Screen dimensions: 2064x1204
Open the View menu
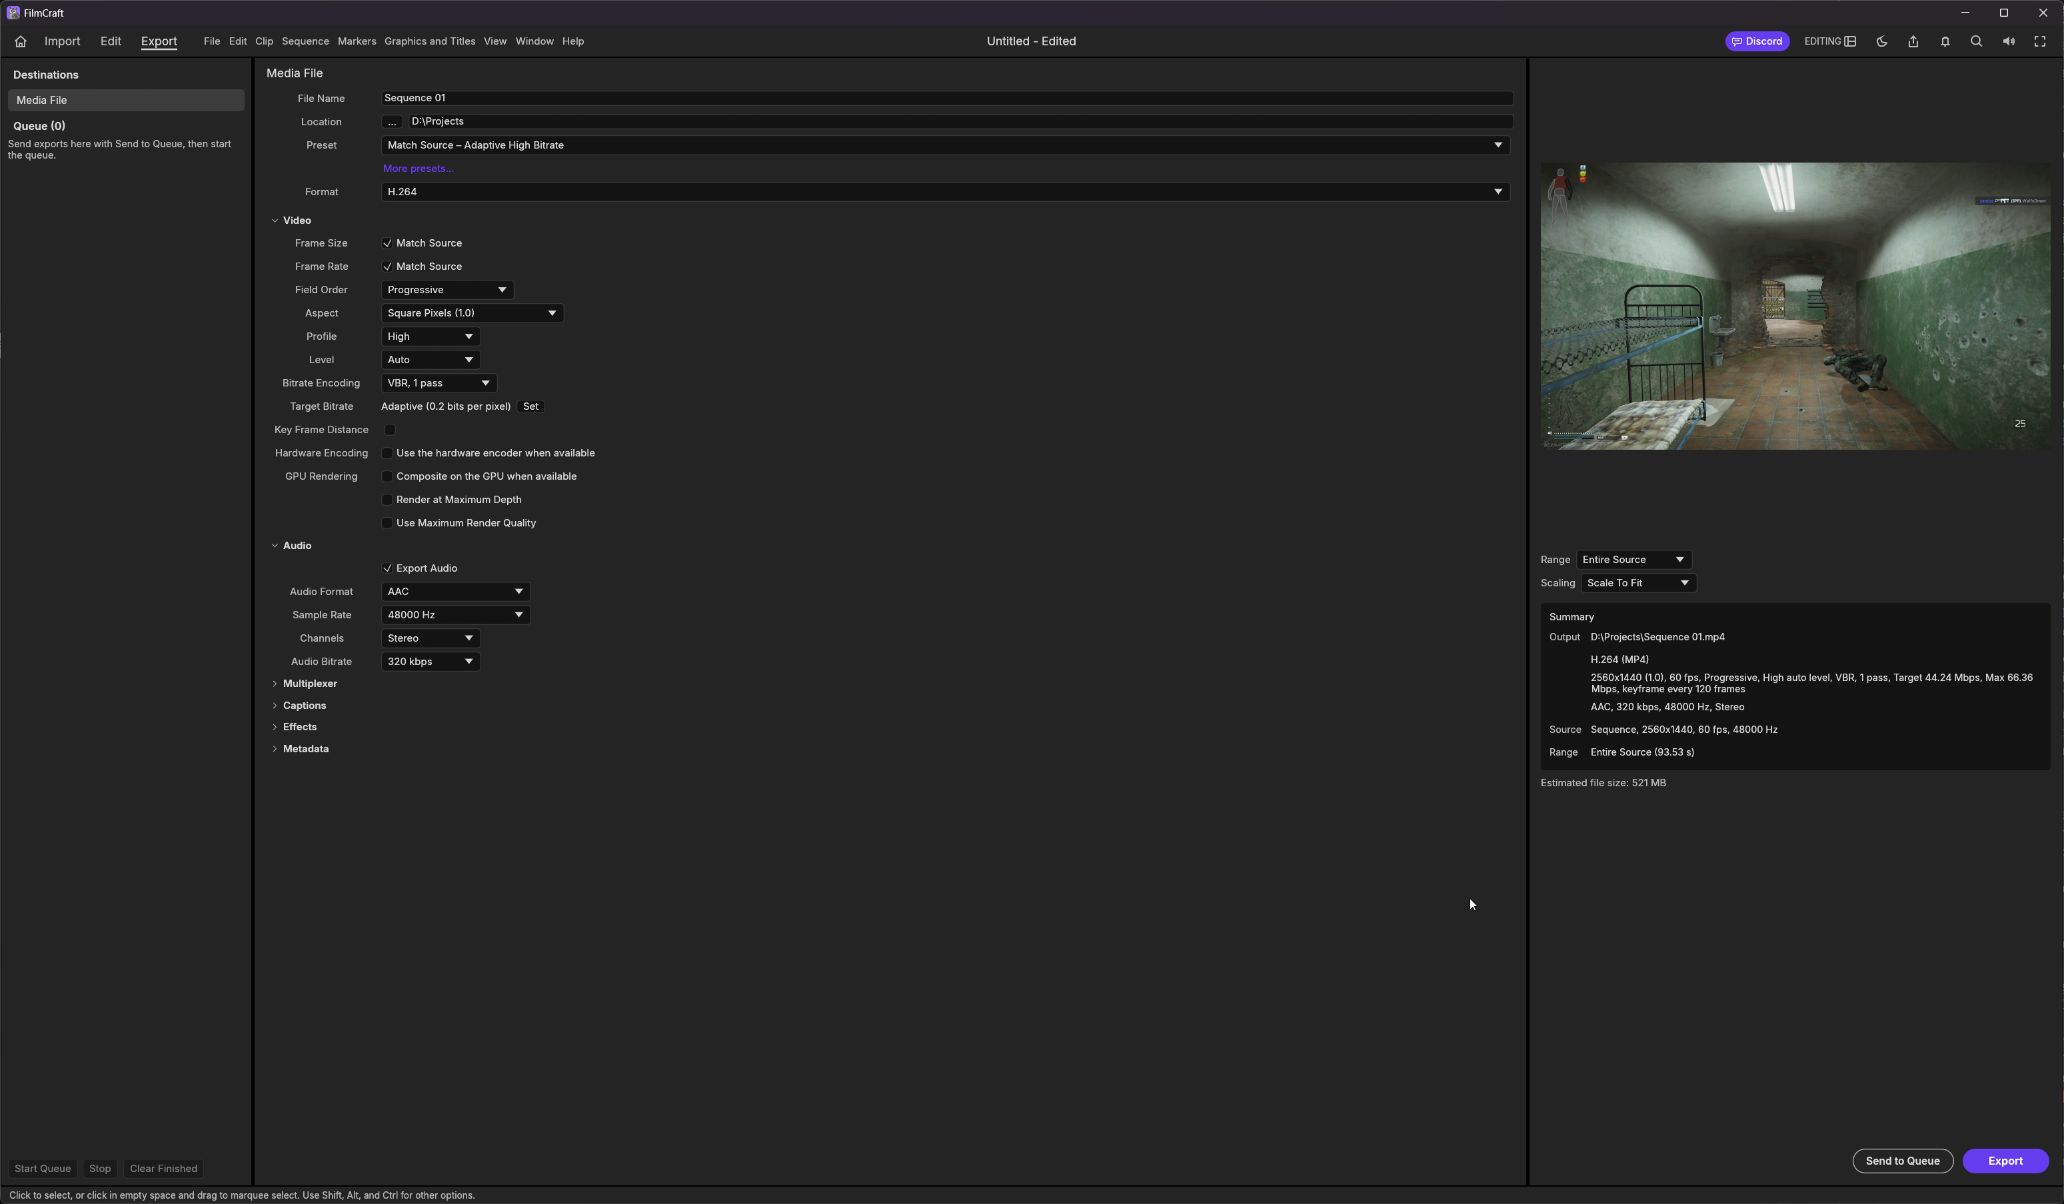point(495,41)
